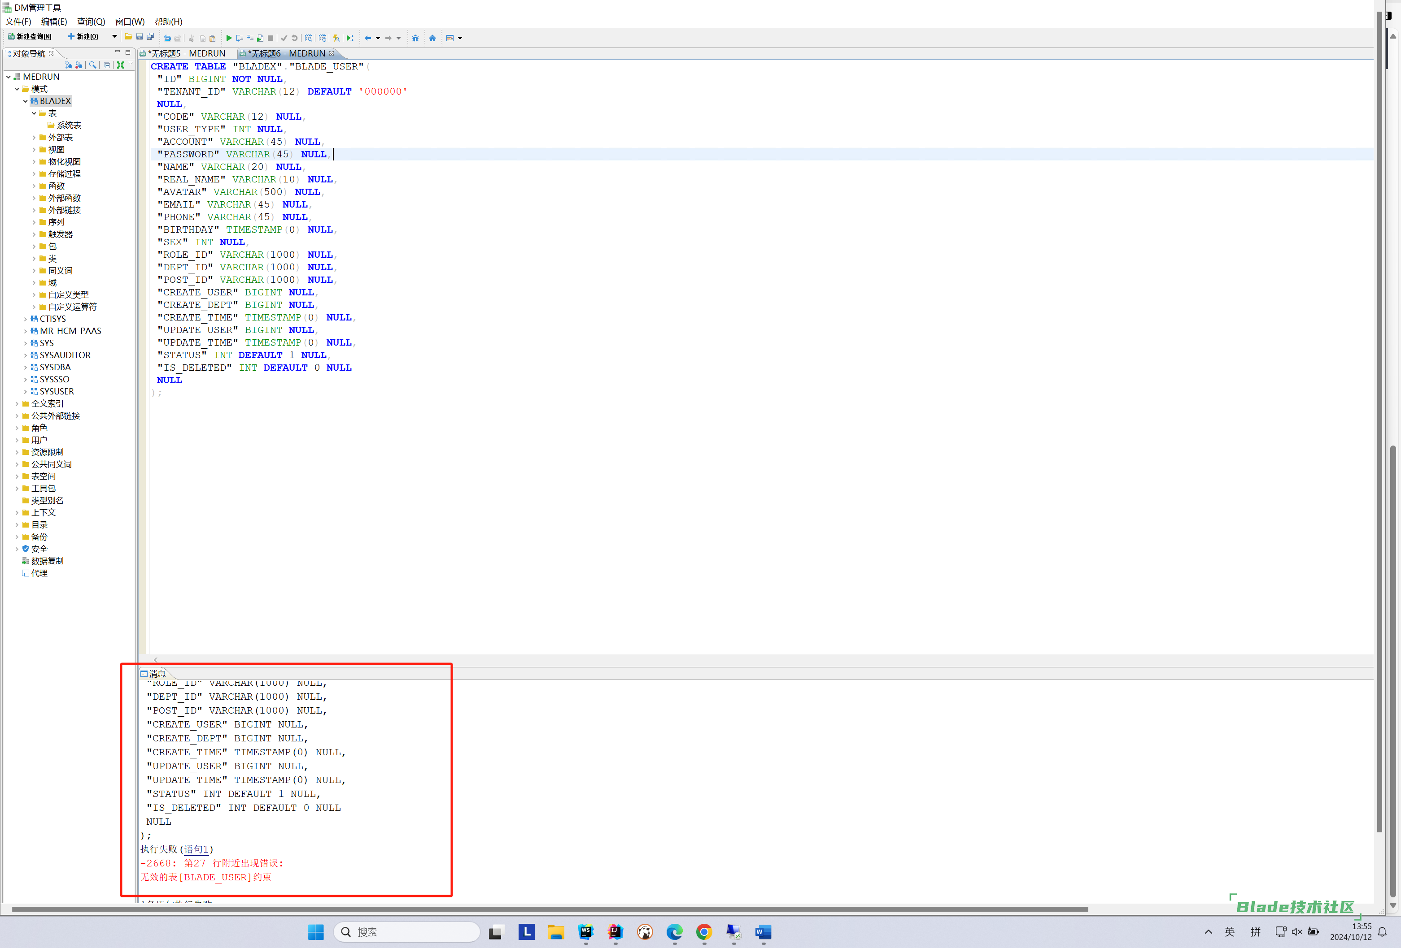
Task: Expand the 触发器 folder
Action: click(x=34, y=234)
